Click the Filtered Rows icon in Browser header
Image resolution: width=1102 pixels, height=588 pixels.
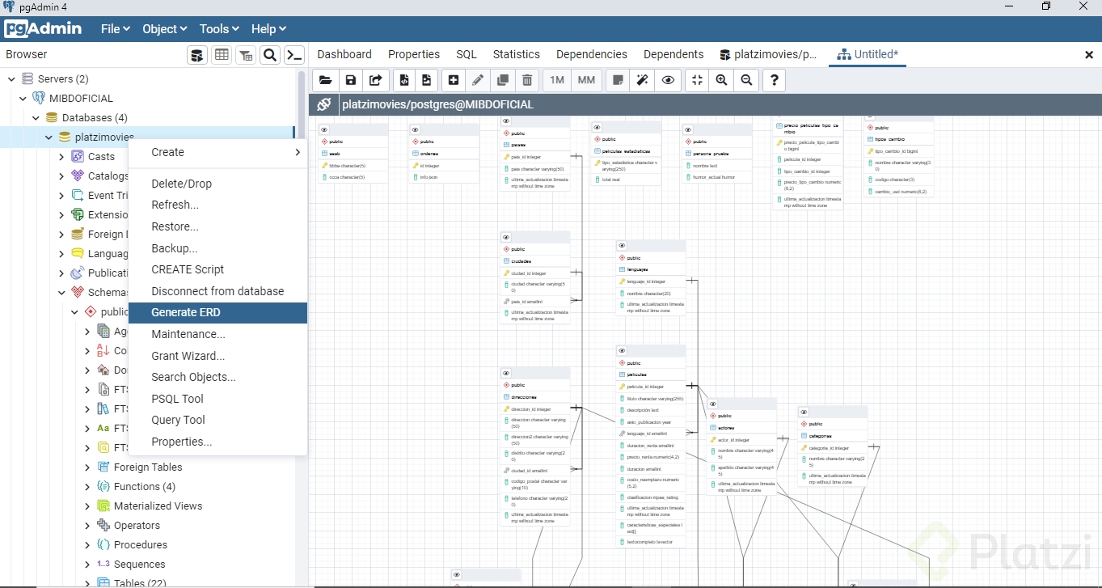(246, 55)
